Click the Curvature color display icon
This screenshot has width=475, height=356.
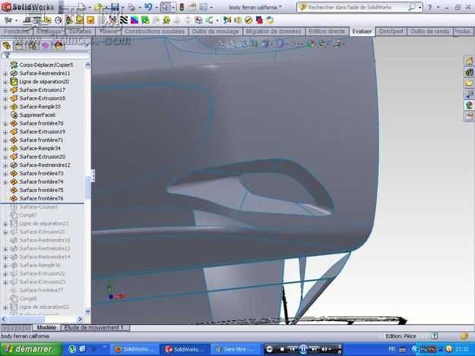(135, 20)
